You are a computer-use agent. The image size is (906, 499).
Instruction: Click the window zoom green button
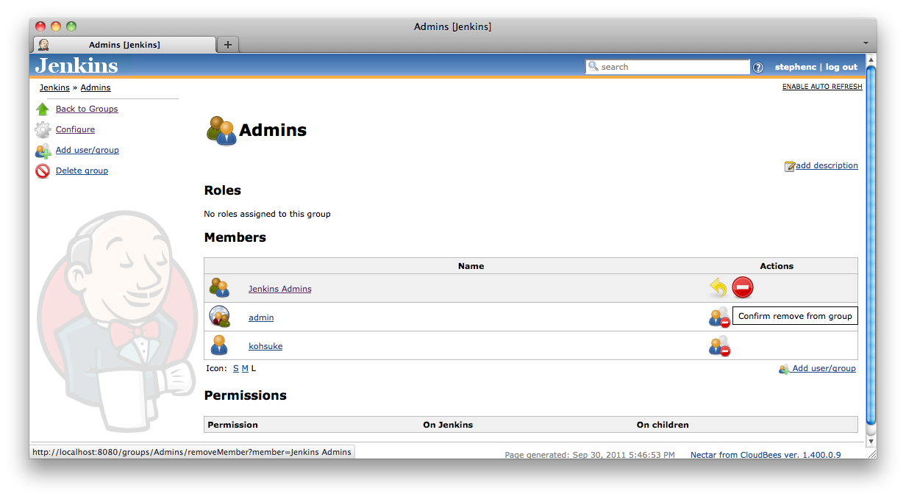pos(71,26)
